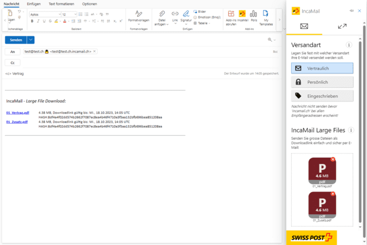This screenshot has width=367, height=245.
Task: Switch to the envelope tab in IncaMail panel
Action: (304, 26)
